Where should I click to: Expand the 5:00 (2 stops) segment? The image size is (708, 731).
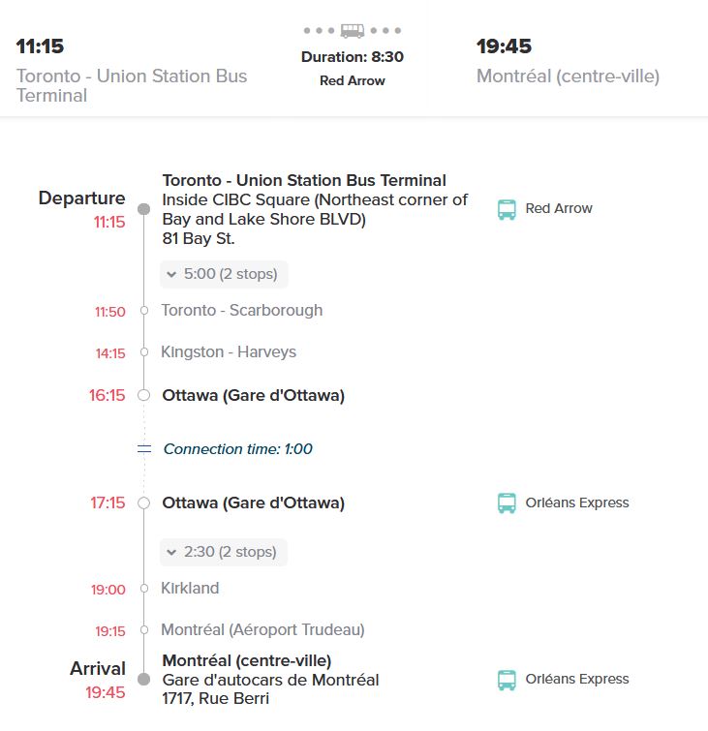coord(224,274)
